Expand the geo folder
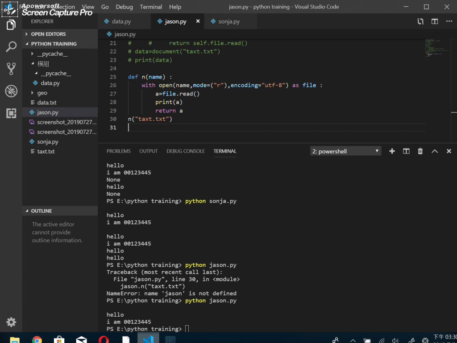 [x=42, y=93]
